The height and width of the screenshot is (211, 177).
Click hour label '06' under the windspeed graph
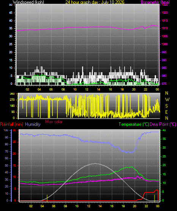tap(51, 89)
